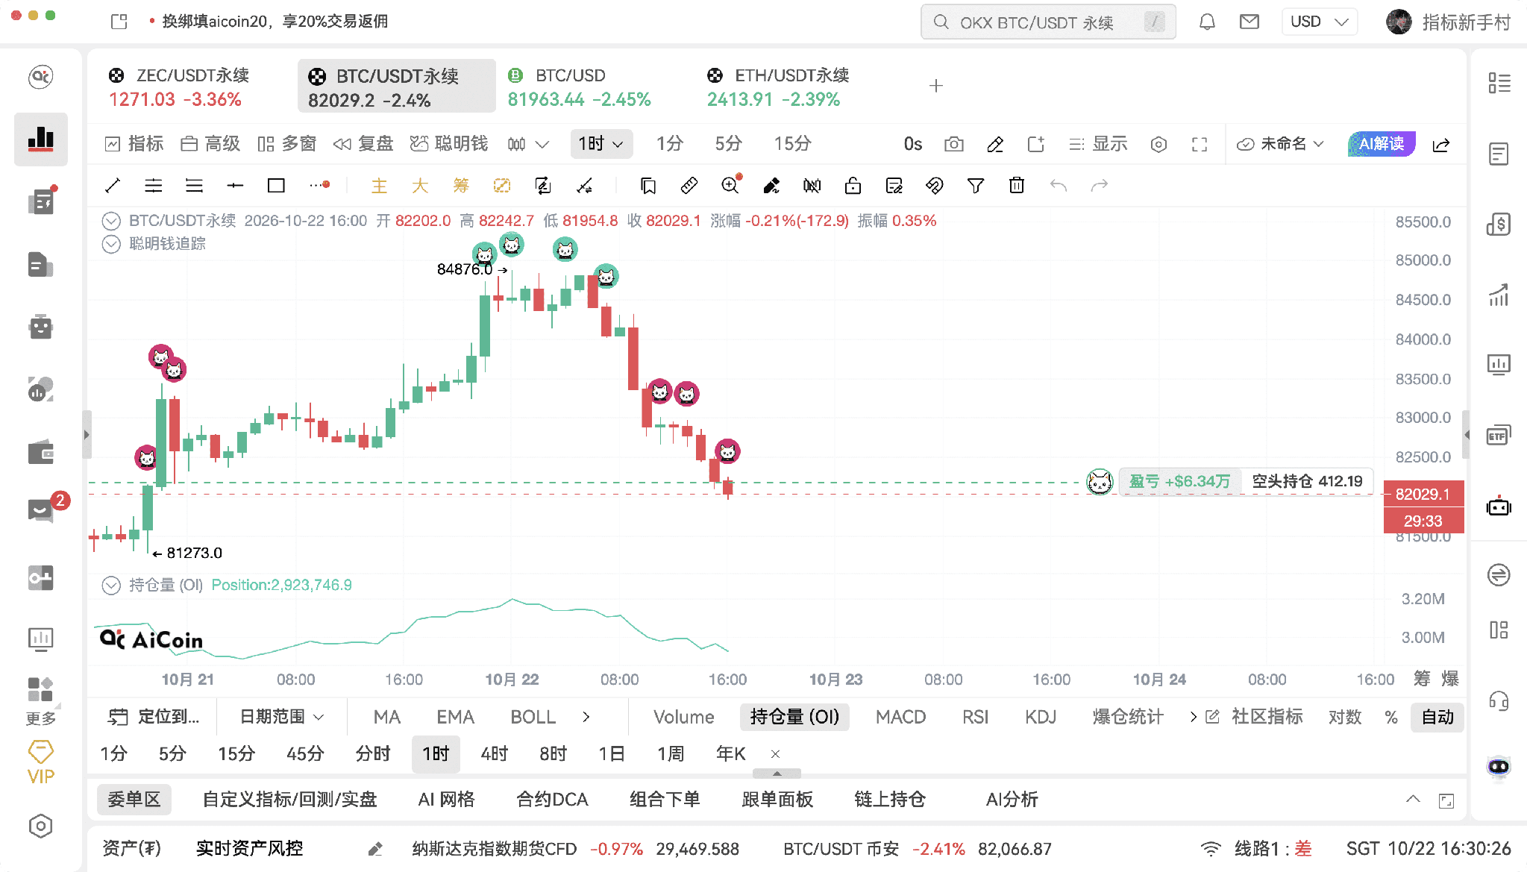Click the 定位到... button
Screen dimensions: 1527x872
click(x=154, y=717)
